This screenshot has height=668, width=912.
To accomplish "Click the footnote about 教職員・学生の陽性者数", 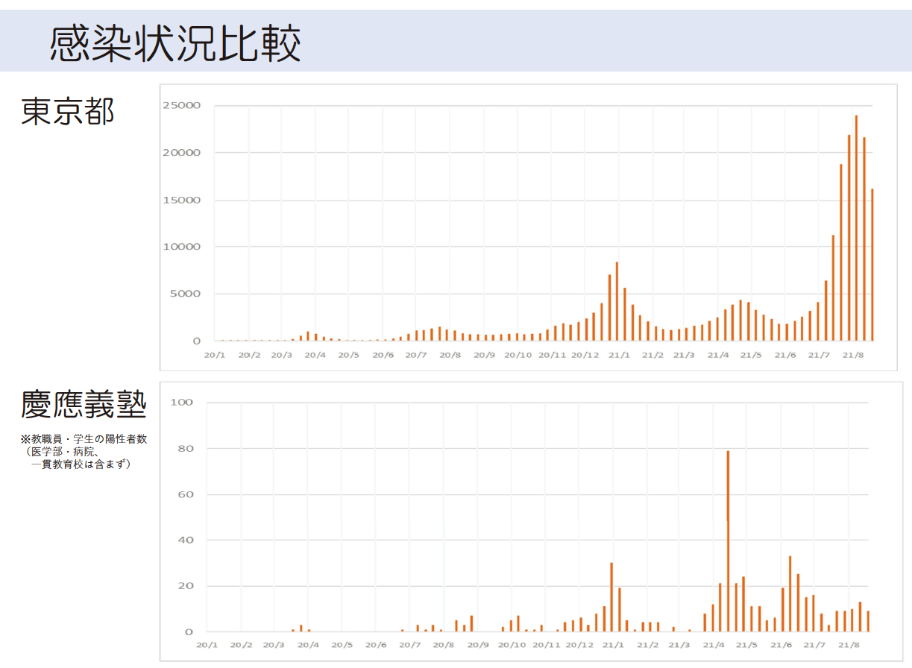I will [x=84, y=452].
